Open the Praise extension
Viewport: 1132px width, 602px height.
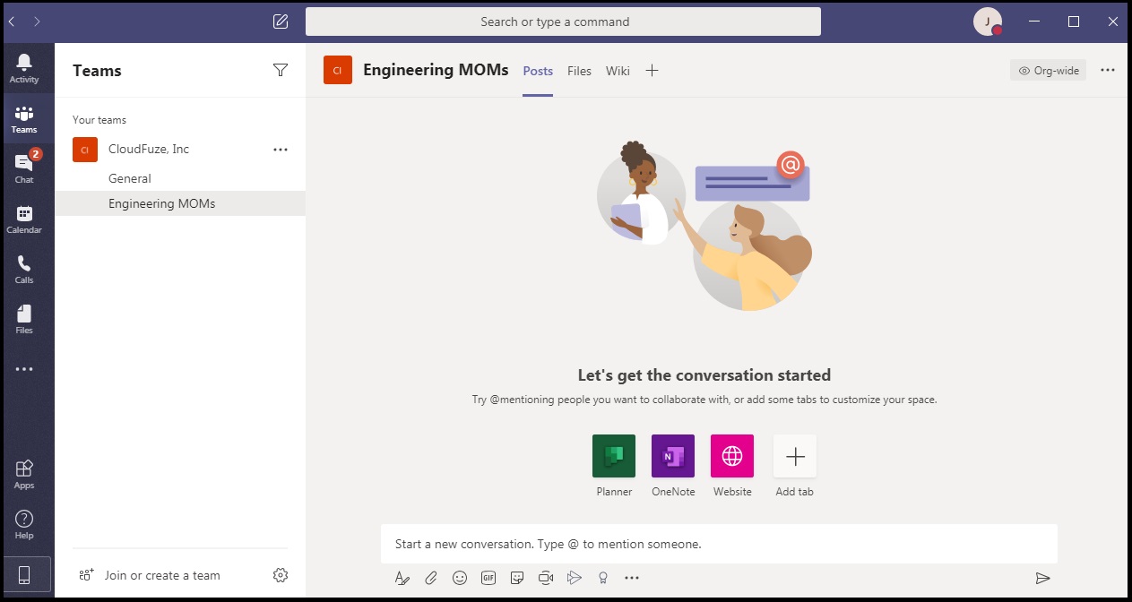(603, 578)
